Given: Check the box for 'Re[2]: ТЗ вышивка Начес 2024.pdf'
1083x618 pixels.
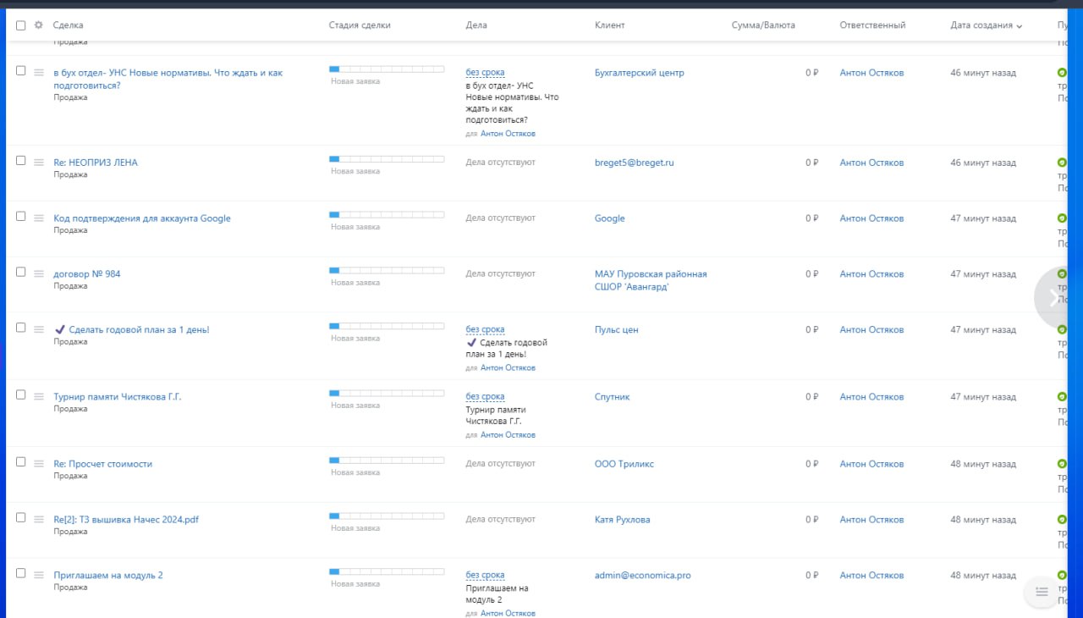Looking at the screenshot, I should coord(21,518).
